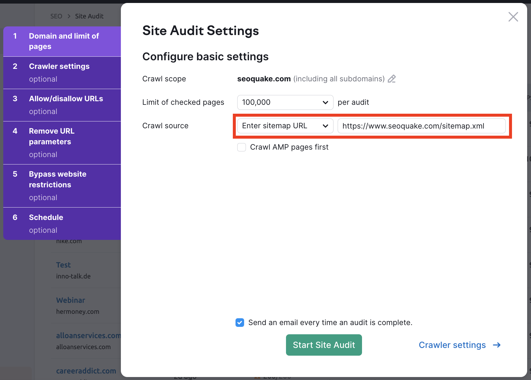Screen dimensions: 531x380
Task: Click the sitemap URL input field
Action: click(421, 126)
